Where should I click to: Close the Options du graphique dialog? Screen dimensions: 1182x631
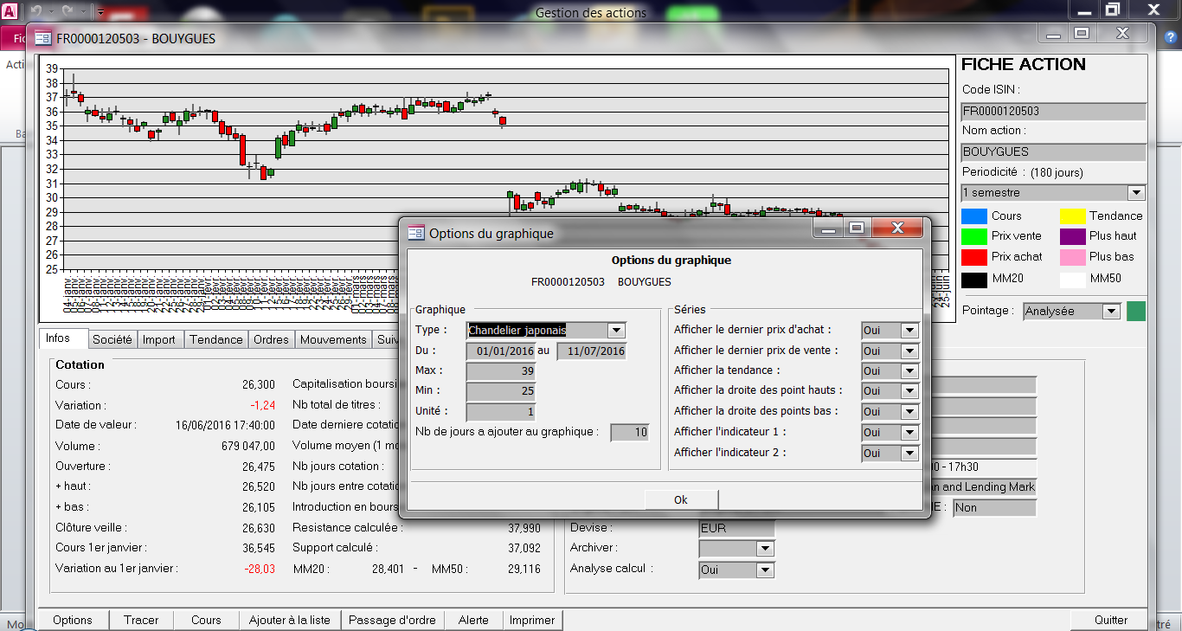[x=896, y=229]
